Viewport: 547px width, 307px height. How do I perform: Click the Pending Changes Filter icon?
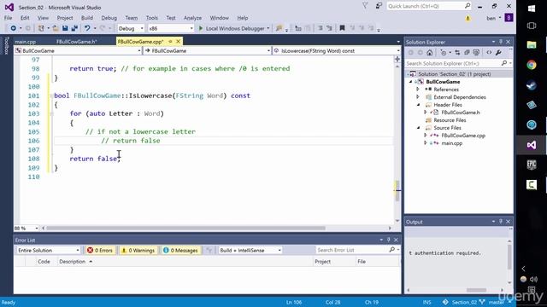444,53
